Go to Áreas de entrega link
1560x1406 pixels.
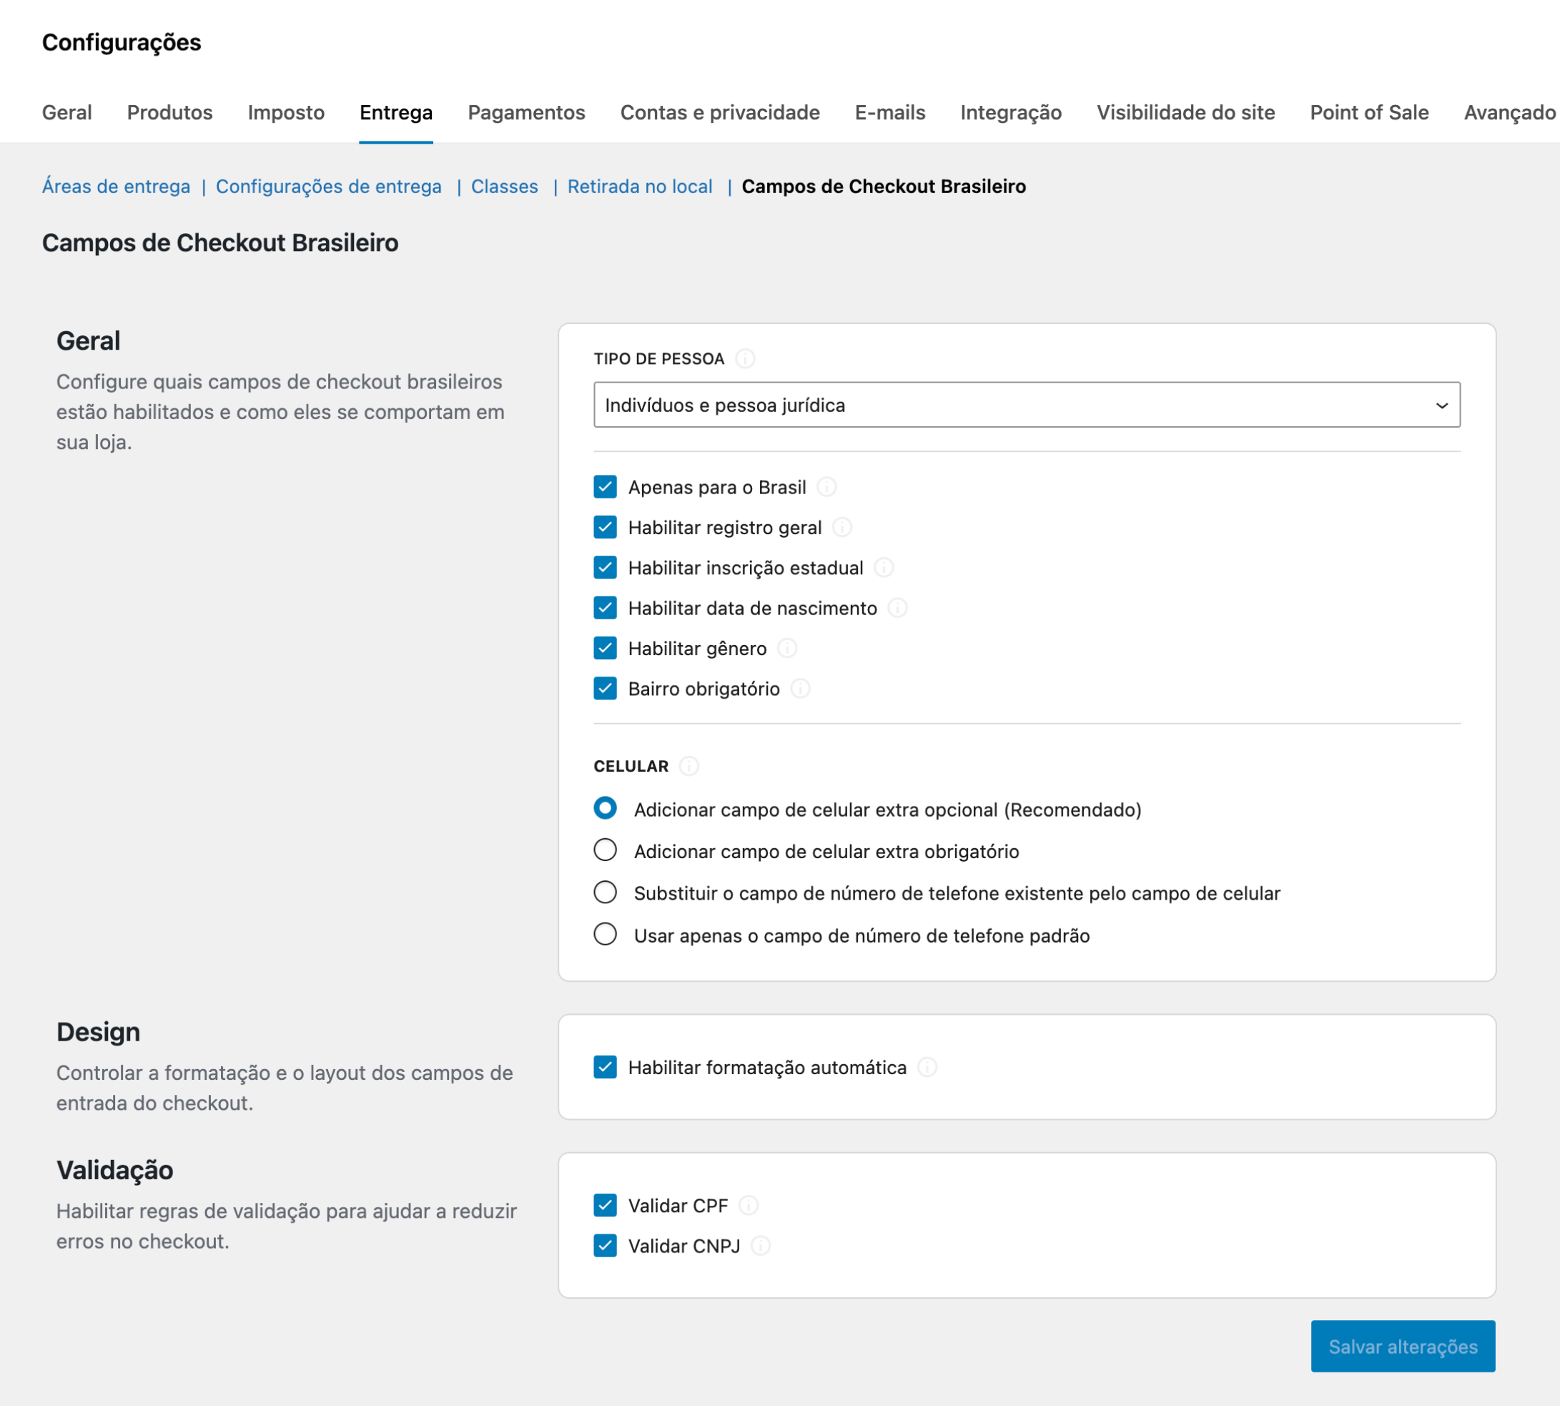pyautogui.click(x=116, y=186)
